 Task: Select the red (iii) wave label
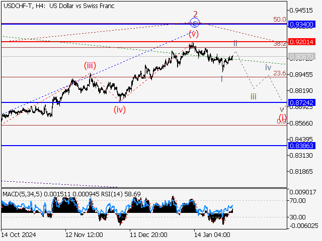click(91, 65)
